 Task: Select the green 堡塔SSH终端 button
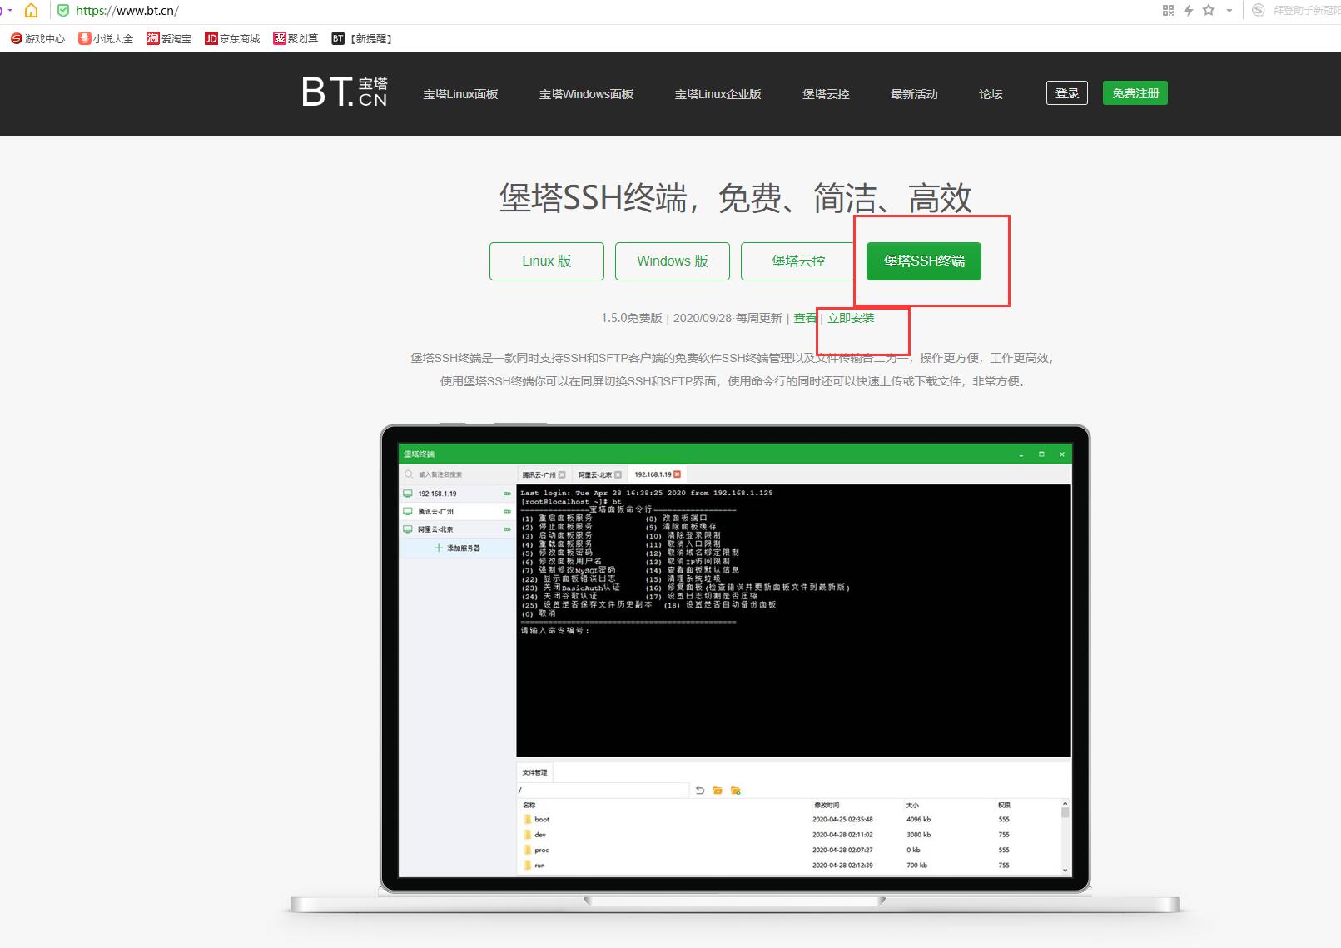point(924,261)
